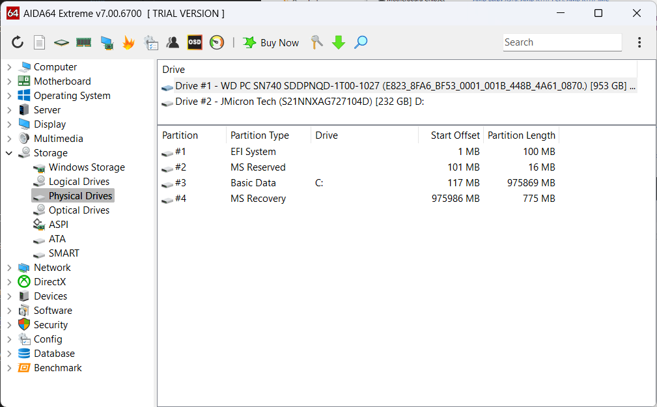Open the three-dot main menu
The image size is (657, 407).
coord(639,42)
